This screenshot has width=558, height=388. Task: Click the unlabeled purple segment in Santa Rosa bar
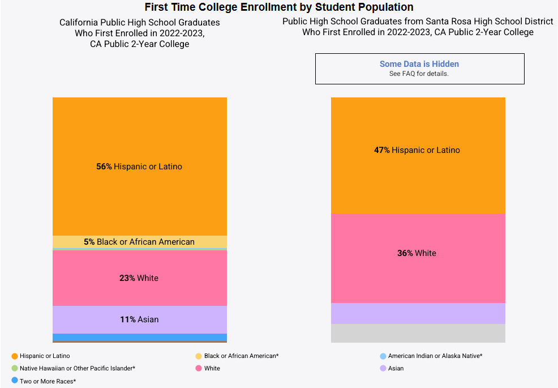(x=418, y=313)
